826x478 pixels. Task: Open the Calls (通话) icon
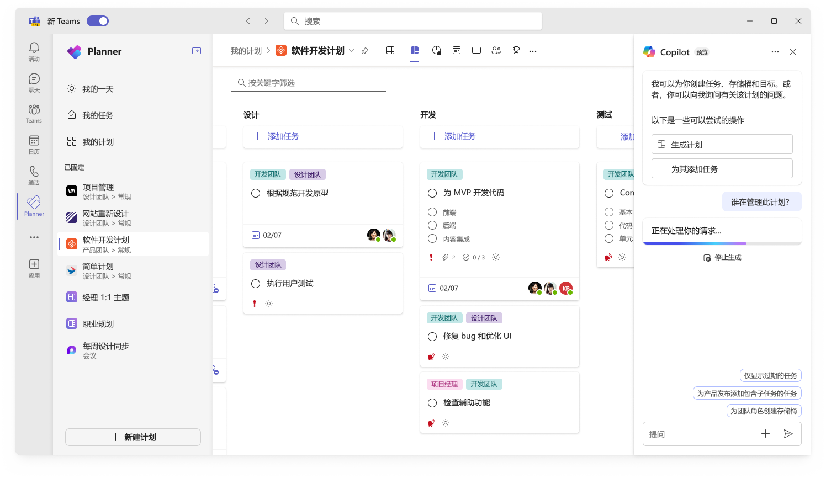pos(34,172)
